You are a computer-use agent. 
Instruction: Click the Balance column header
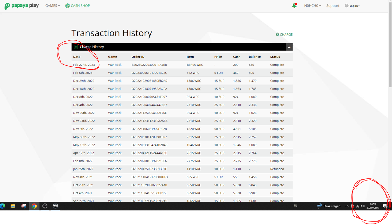pyautogui.click(x=255, y=57)
